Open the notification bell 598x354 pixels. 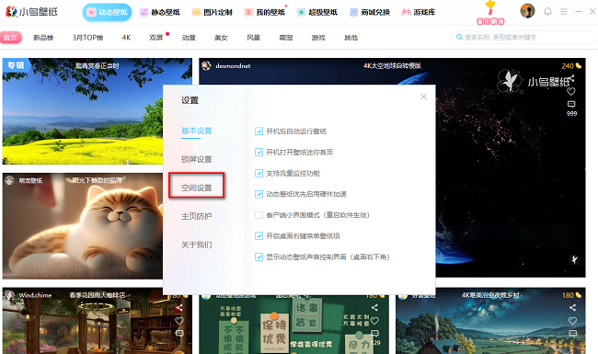point(547,11)
